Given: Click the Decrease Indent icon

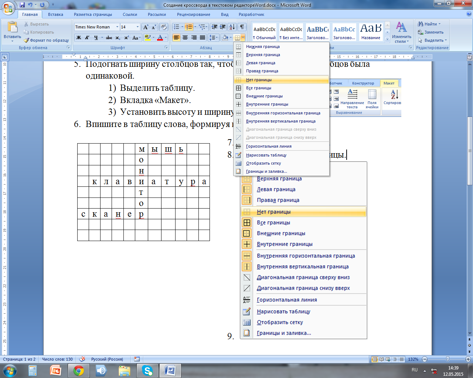Looking at the screenshot, I should (214, 27).
